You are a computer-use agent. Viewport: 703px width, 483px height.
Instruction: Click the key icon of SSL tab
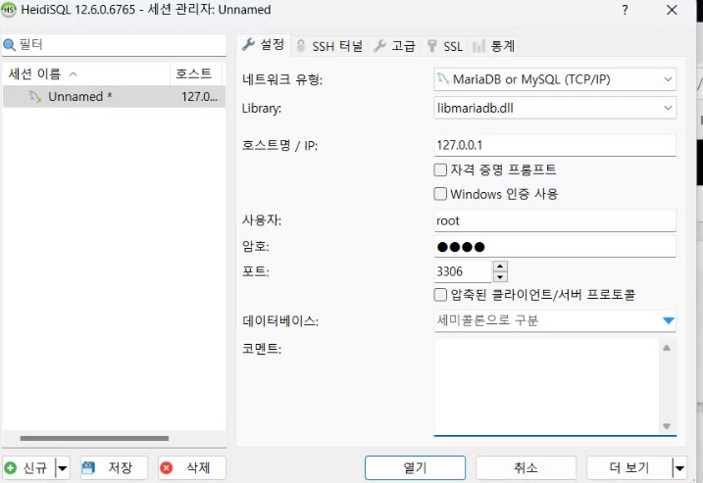[x=431, y=46]
